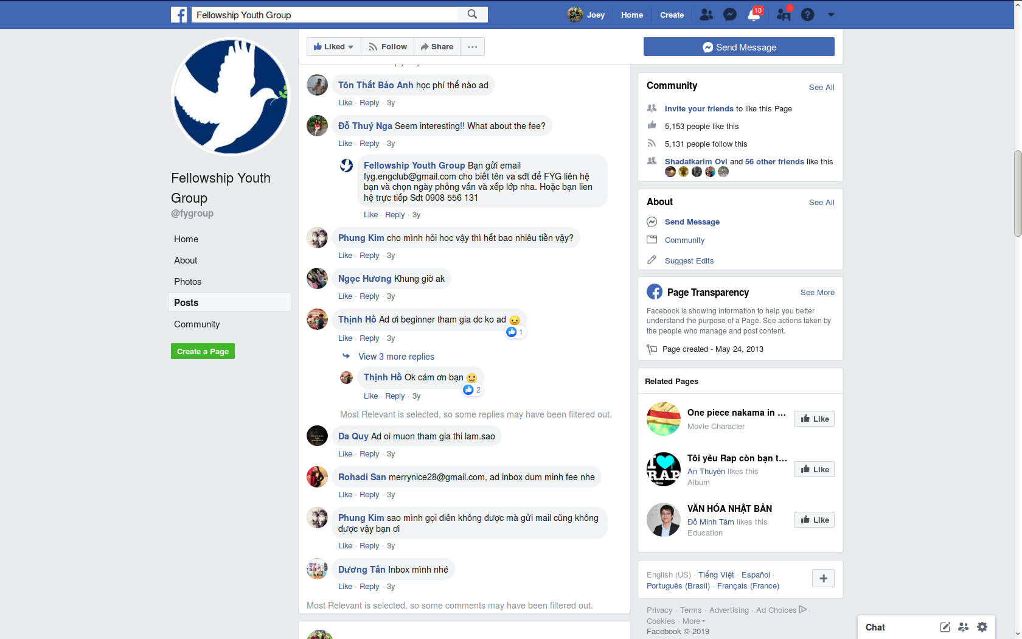Open the account menu caret at top right
The height and width of the screenshot is (639, 1022).
[x=831, y=15]
